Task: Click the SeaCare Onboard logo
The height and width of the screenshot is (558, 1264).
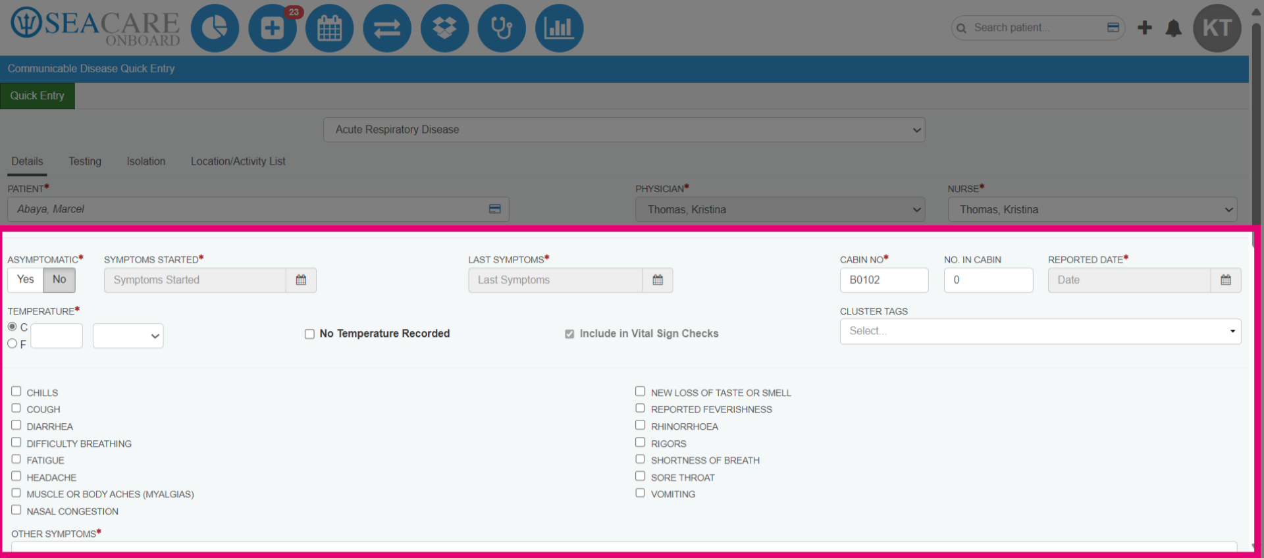Action: coord(95,26)
